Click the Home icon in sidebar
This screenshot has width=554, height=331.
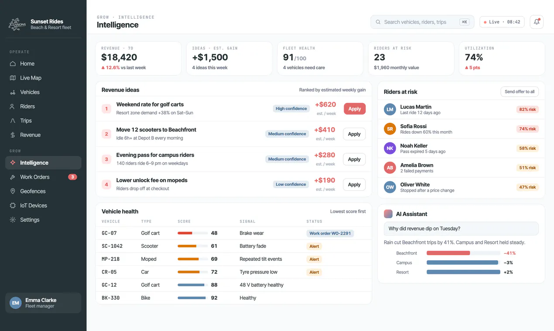[13, 64]
